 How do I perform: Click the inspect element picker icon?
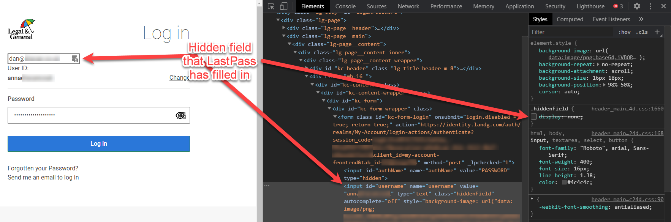pyautogui.click(x=271, y=6)
